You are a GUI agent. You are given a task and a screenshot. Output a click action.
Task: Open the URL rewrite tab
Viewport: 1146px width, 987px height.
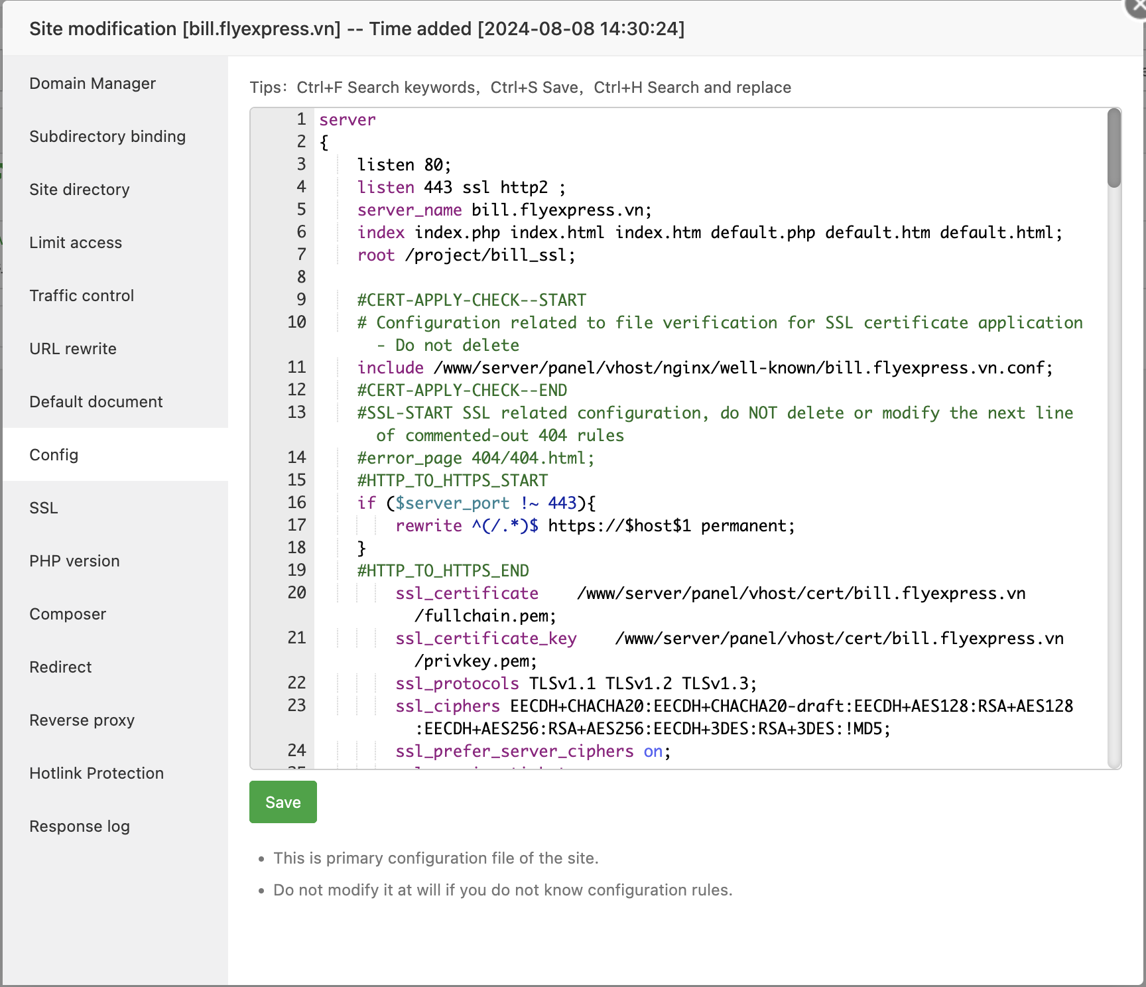(x=73, y=349)
